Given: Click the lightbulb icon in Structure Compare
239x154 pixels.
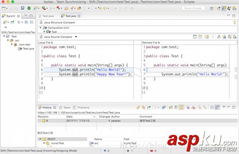Looking at the screenshot, I should click(x=235, y=22).
